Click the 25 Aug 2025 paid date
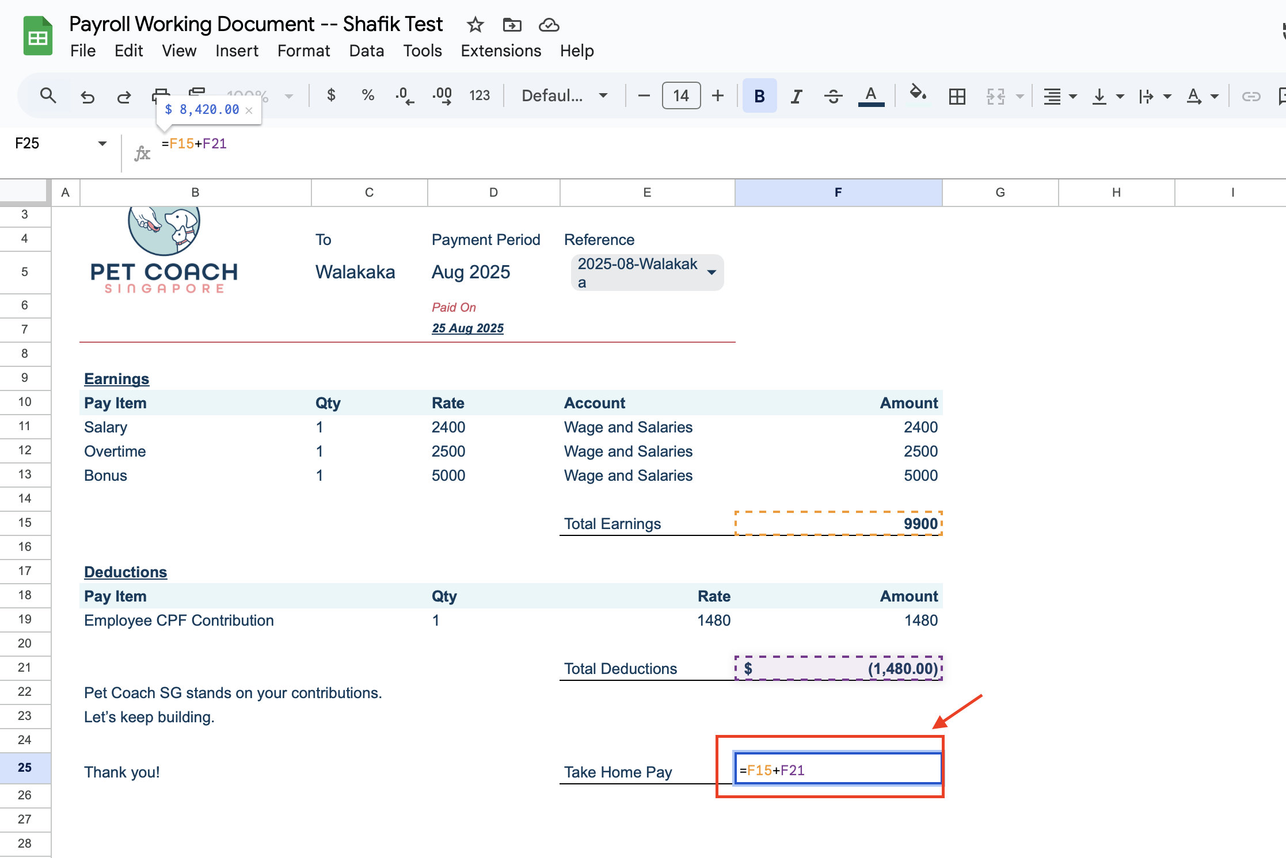The height and width of the screenshot is (858, 1286). pos(467,328)
